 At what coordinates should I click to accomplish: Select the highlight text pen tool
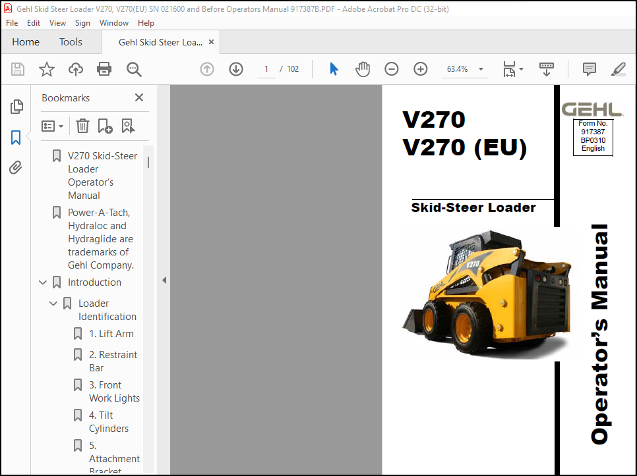pos(619,69)
